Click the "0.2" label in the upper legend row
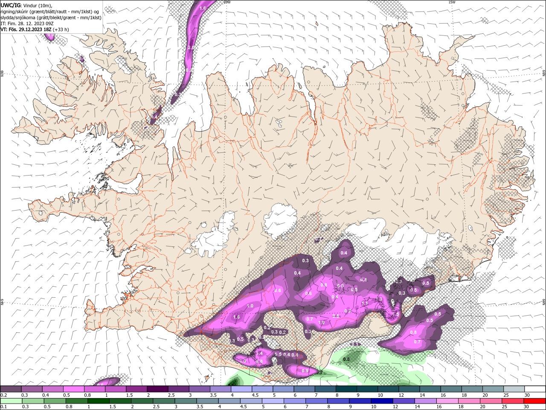Screen dimensions: 546x410 (3, 395)
